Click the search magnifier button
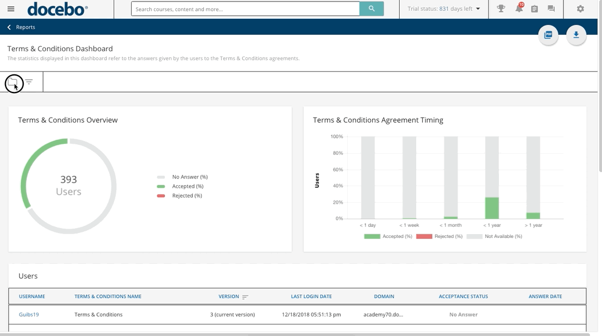 click(371, 9)
